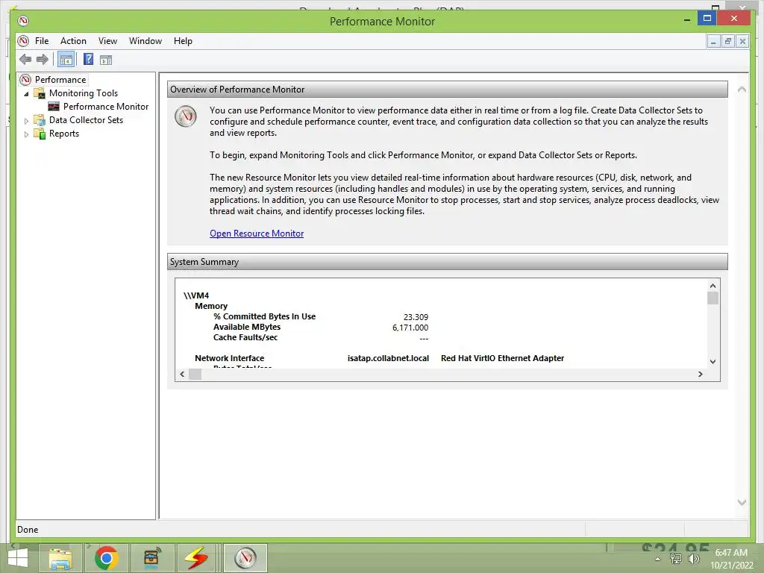Click the Reports folder icon
Viewport: 764px width, 573px height.
(x=40, y=134)
